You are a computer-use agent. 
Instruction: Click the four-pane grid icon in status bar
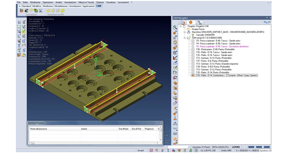pyautogui.click(x=196, y=150)
